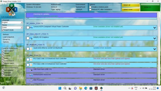Viewport: 161px width, 91px height.
Task: Click the Select none button
Action: (x=131, y=10)
